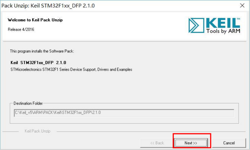Viewport: 250px width, 150px height.
Task: Click the Destination Folder path field
Action: [x=124, y=113]
